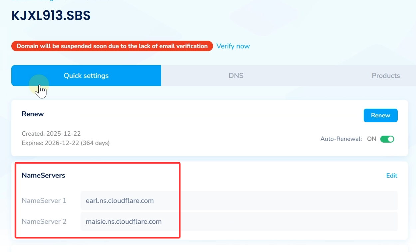Click the red domain suspension warning badge
The height and width of the screenshot is (252, 416).
[x=112, y=46]
